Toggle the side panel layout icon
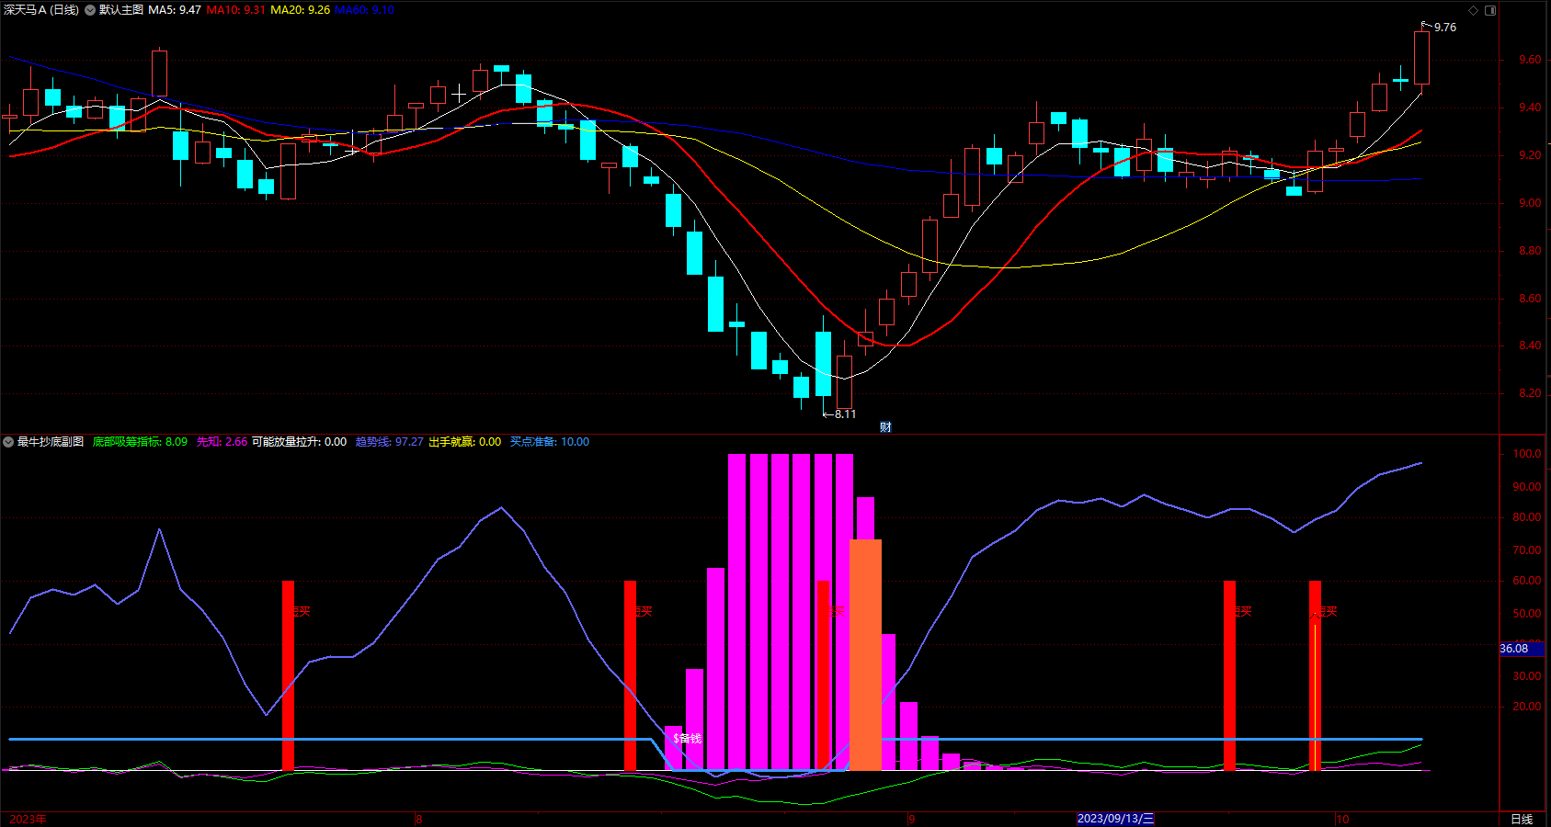This screenshot has height=827, width=1551. point(1490,10)
